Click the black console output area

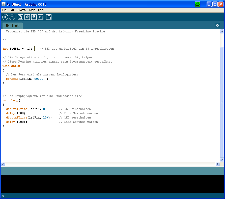point(112,184)
